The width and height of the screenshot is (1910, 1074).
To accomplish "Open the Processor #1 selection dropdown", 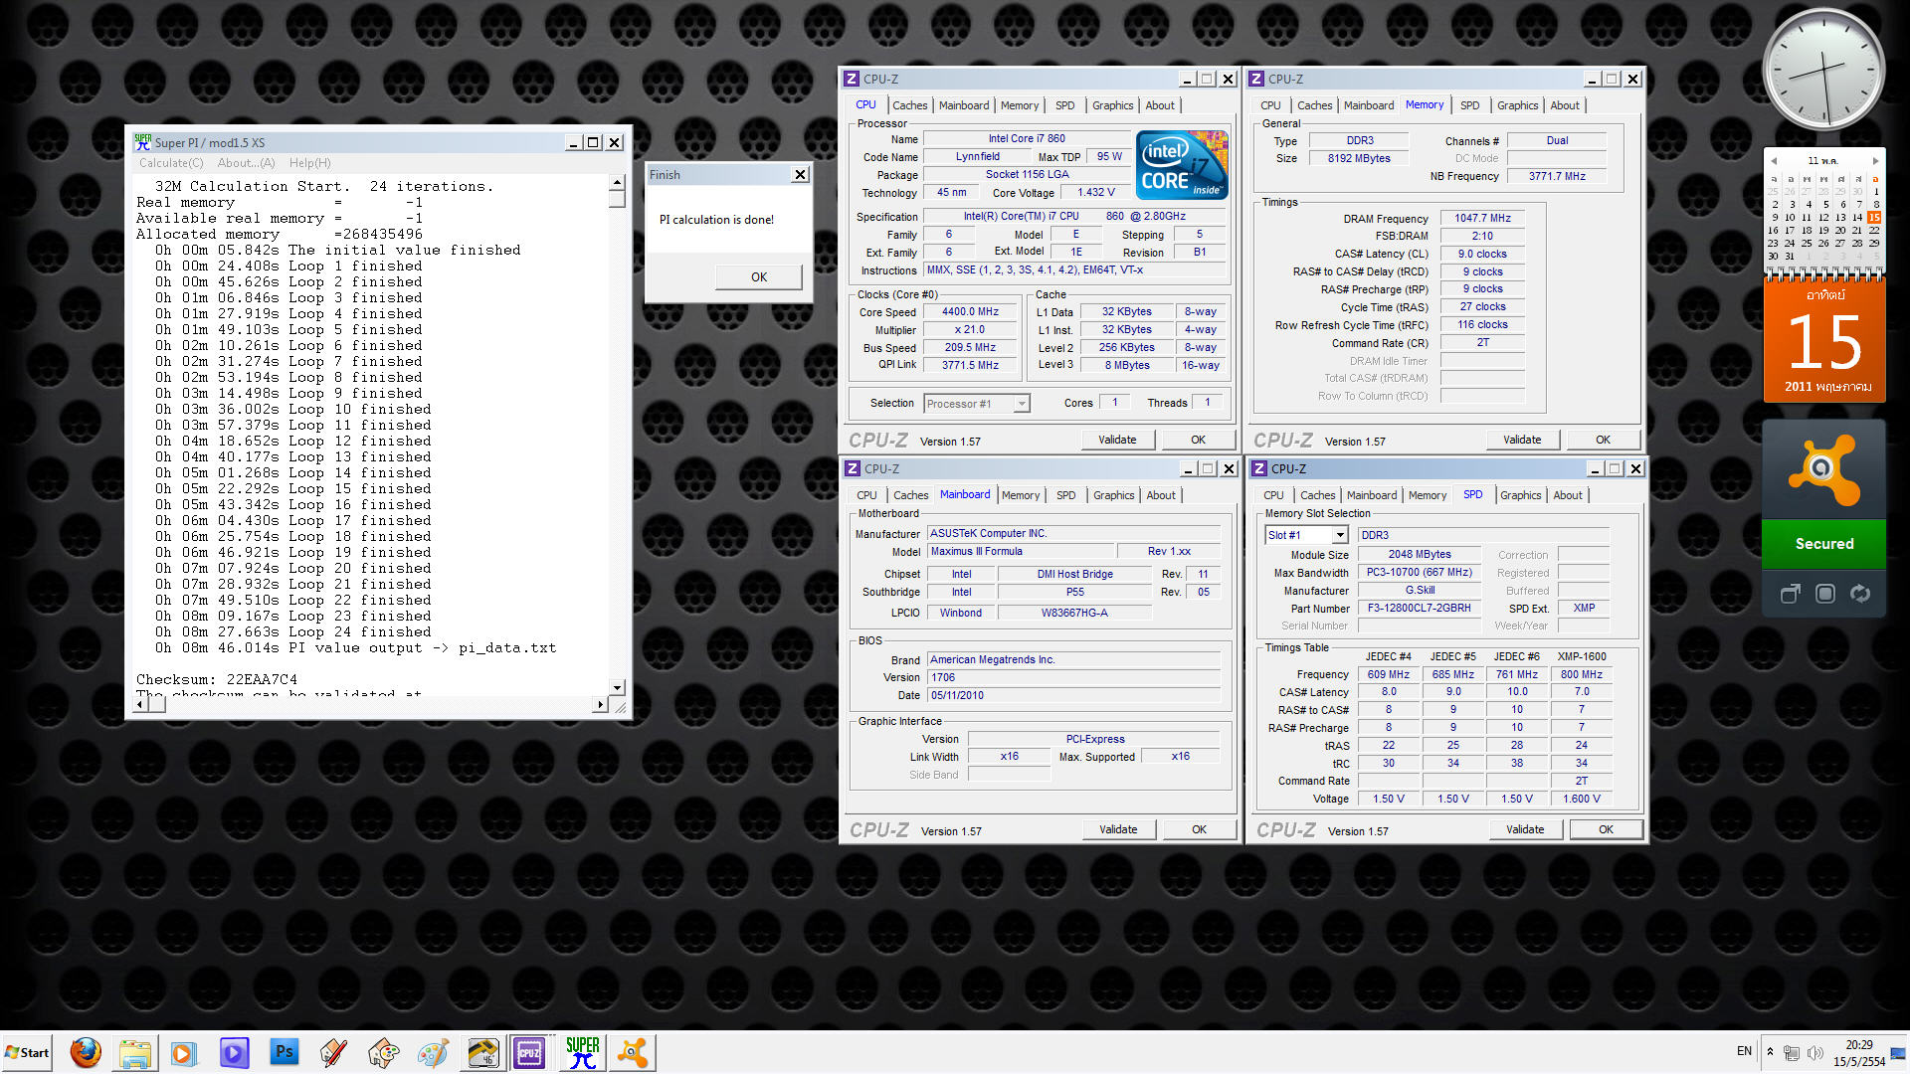I will click(1021, 404).
